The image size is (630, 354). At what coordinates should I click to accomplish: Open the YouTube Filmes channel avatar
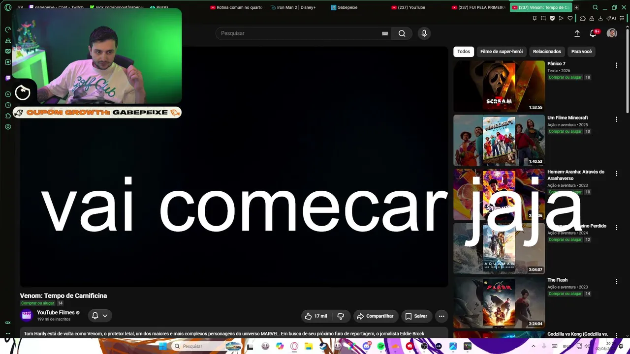pyautogui.click(x=27, y=315)
